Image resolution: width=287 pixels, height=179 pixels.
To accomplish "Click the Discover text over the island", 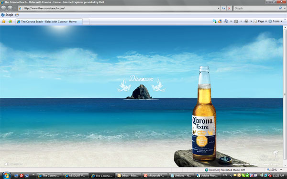I will click(x=141, y=79).
